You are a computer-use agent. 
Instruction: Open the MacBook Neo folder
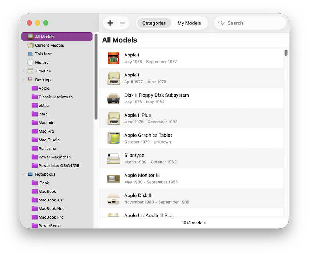tap(48, 208)
